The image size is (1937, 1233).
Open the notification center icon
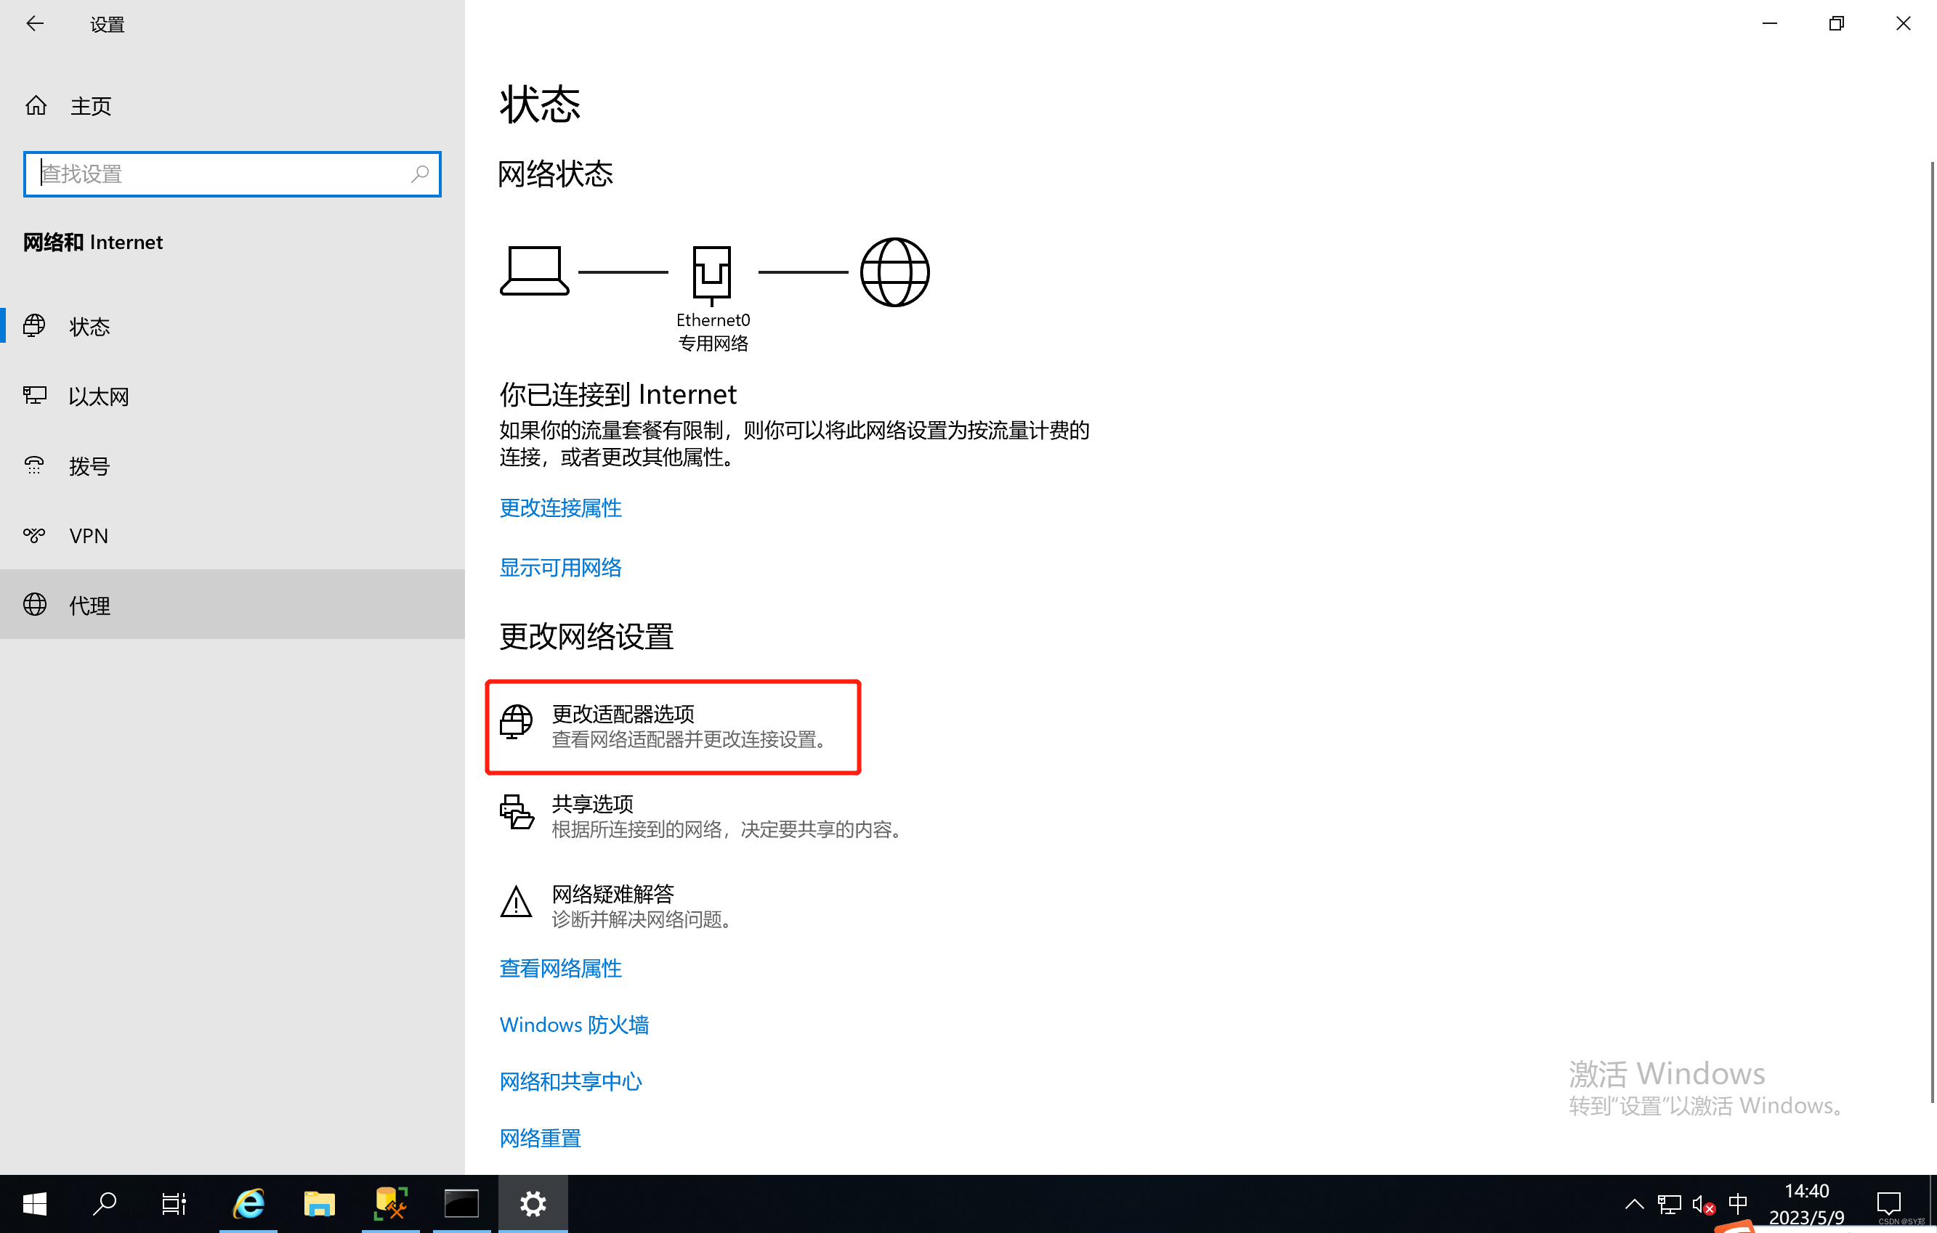coord(1889,1203)
